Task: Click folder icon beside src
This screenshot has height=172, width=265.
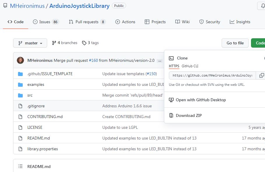Action: [20, 95]
